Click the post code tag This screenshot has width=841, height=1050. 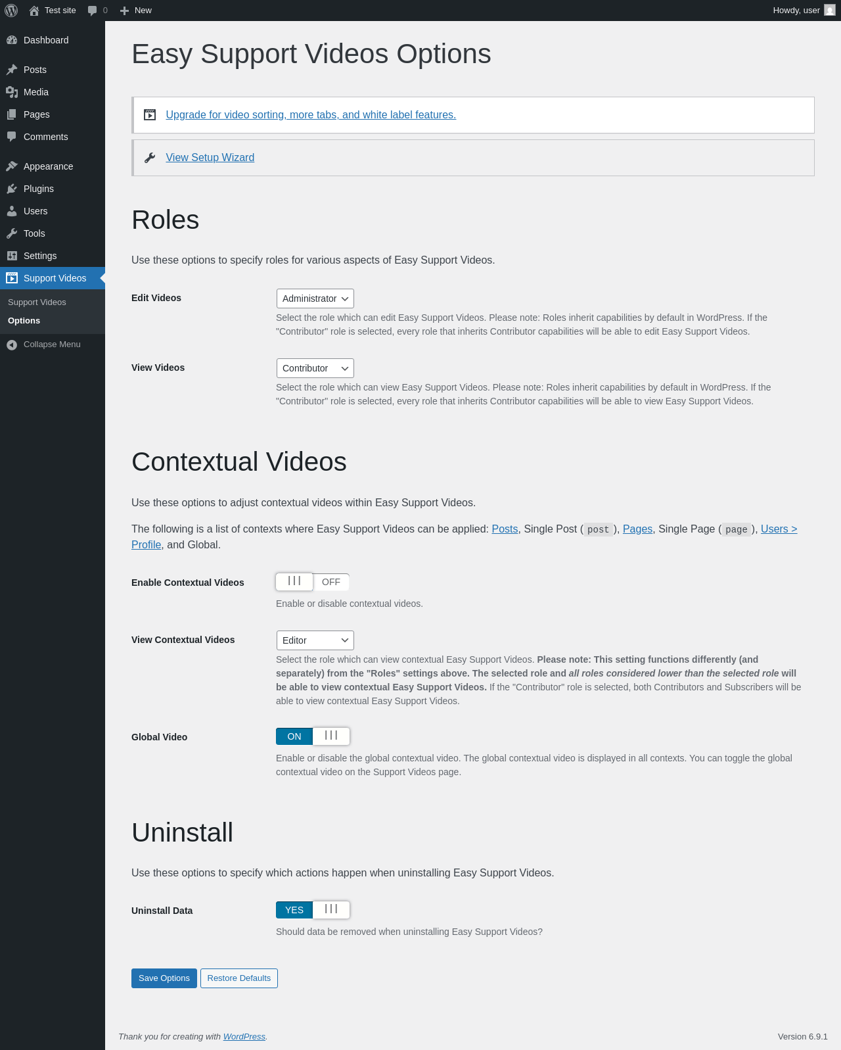pyautogui.click(x=599, y=529)
